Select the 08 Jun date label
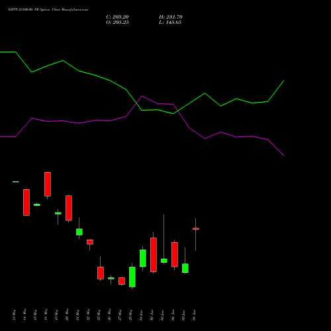This screenshot has width=331, height=331. [x=195, y=315]
